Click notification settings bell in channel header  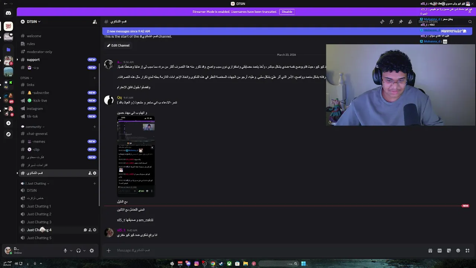point(391,22)
